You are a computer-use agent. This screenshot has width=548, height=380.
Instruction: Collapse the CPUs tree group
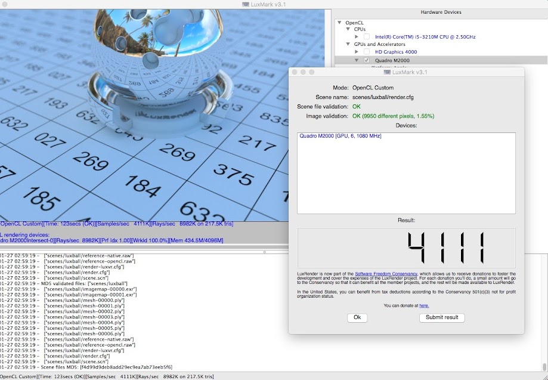pyautogui.click(x=348, y=29)
